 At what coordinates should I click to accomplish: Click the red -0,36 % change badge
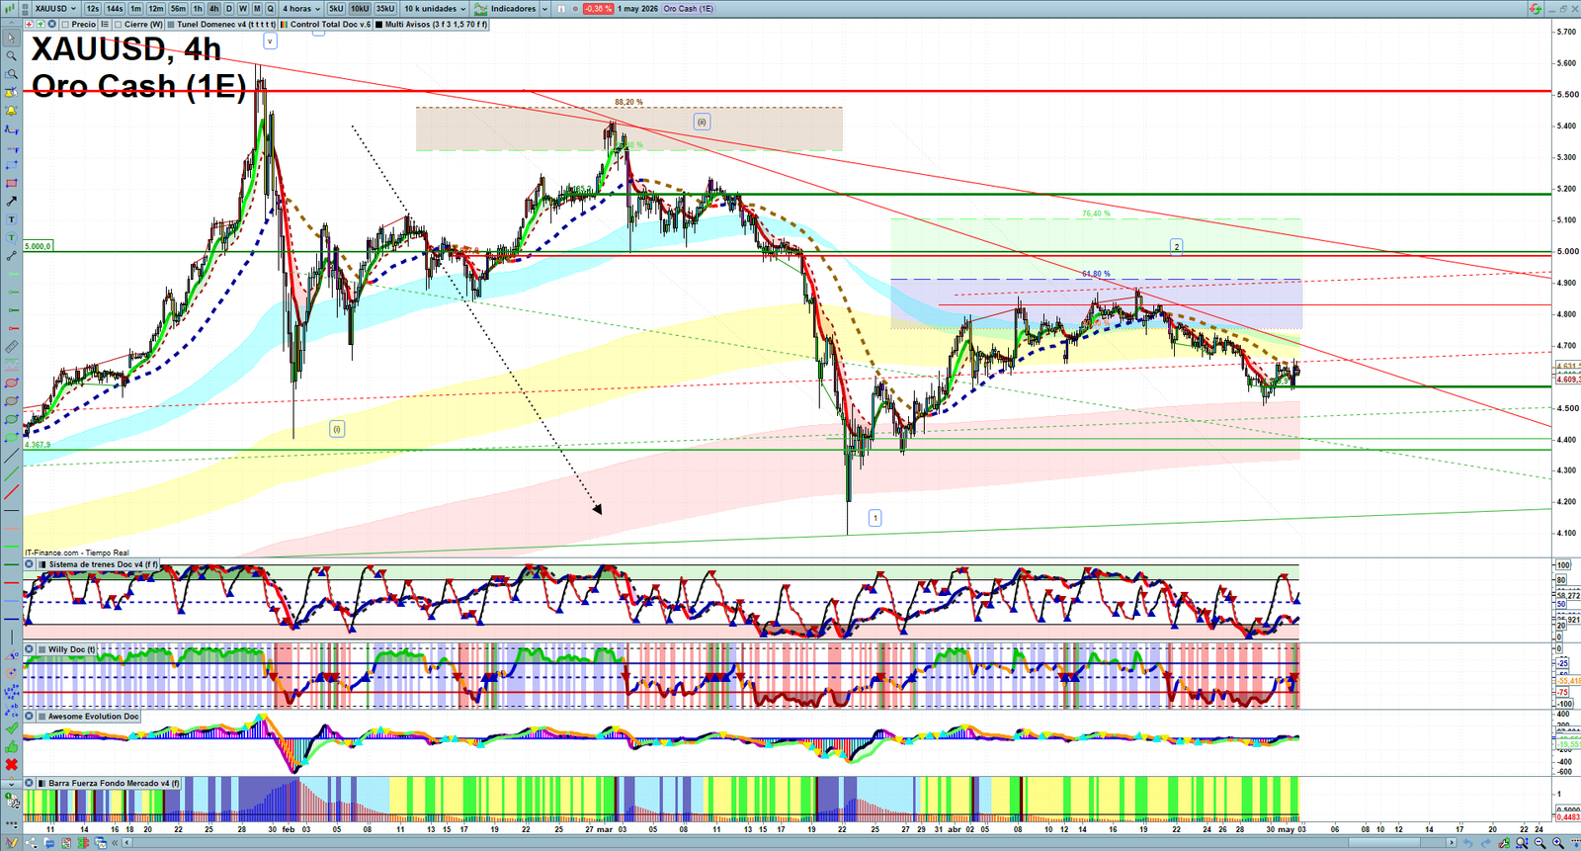pos(598,9)
